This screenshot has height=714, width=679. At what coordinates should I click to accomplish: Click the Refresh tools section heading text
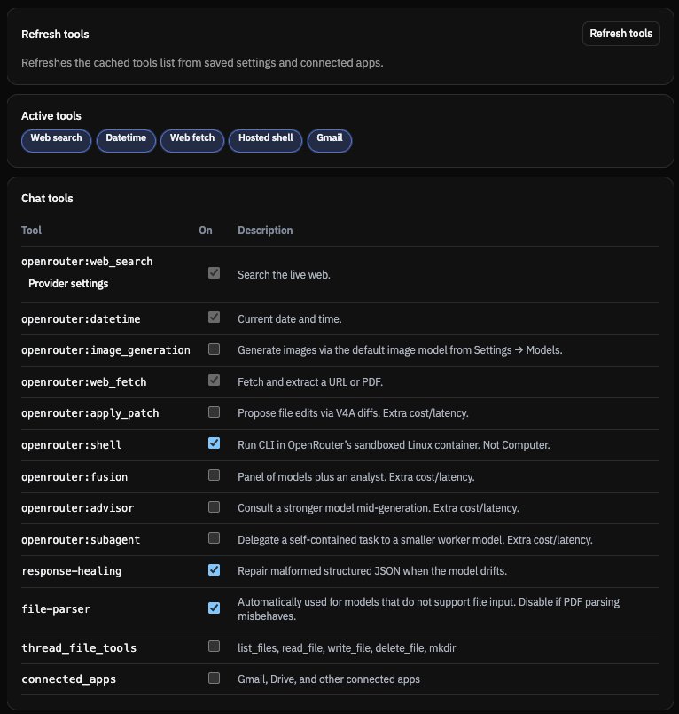click(55, 35)
